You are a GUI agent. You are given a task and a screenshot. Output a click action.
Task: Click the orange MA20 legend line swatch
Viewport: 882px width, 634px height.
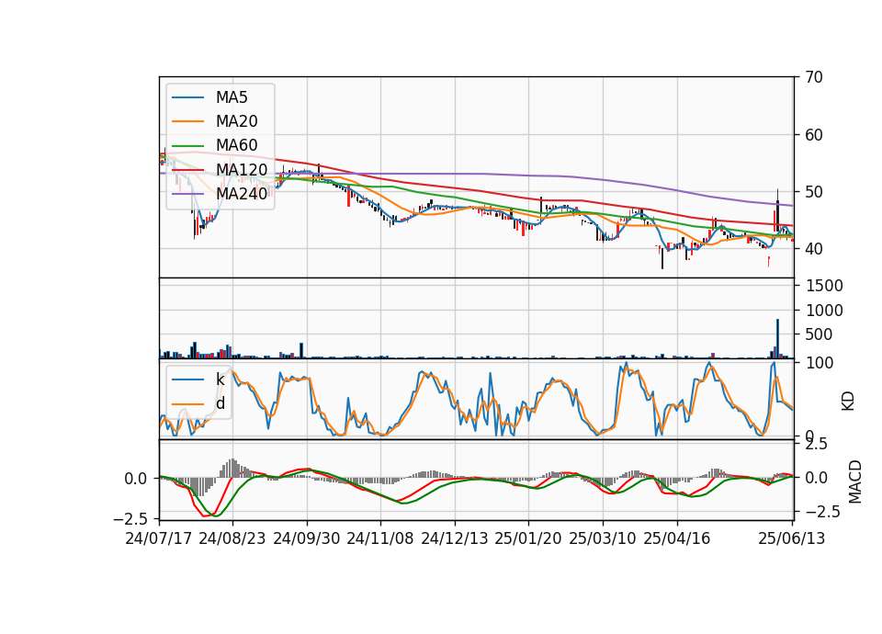pos(187,121)
